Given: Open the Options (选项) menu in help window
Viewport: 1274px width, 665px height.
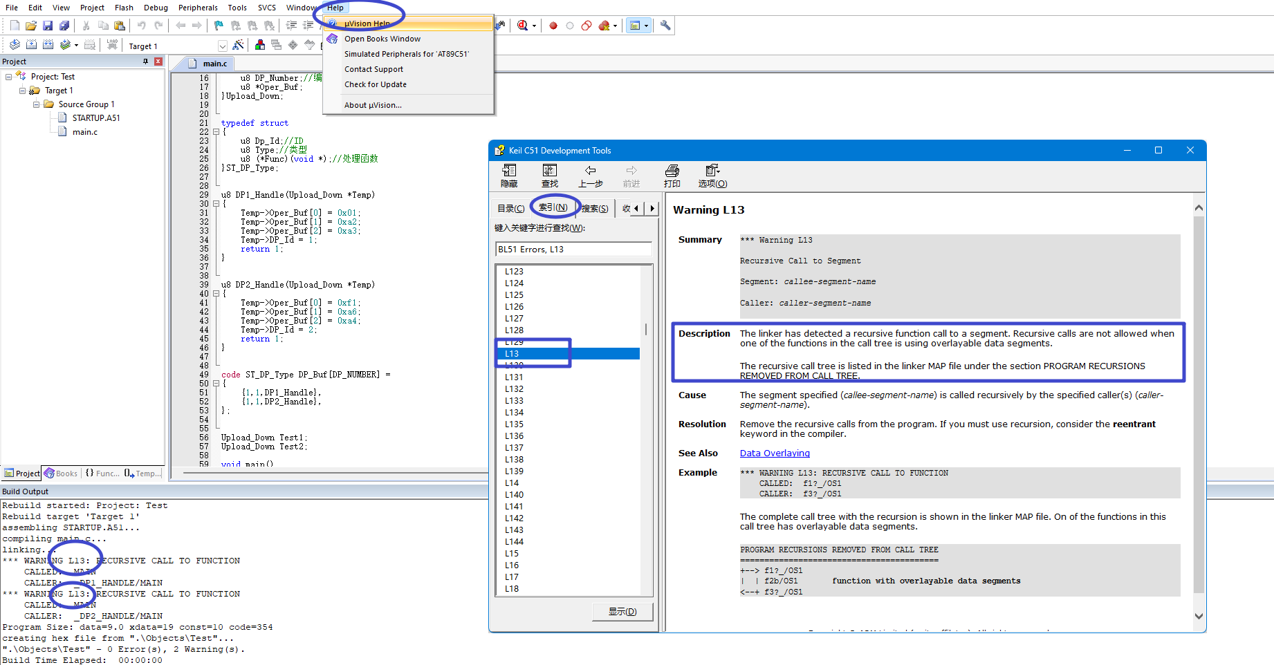Looking at the screenshot, I should click(x=712, y=176).
